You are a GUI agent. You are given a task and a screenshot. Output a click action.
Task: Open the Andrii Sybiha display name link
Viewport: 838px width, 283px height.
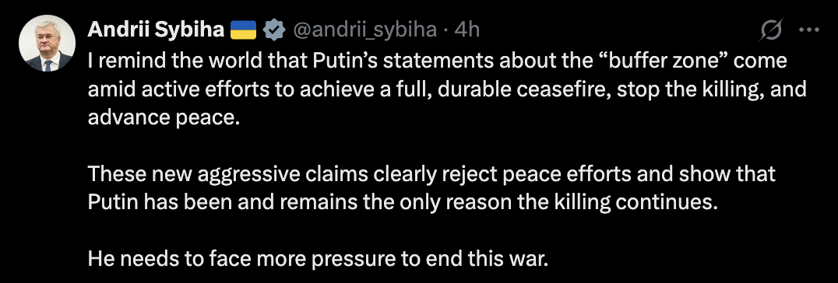(x=156, y=30)
